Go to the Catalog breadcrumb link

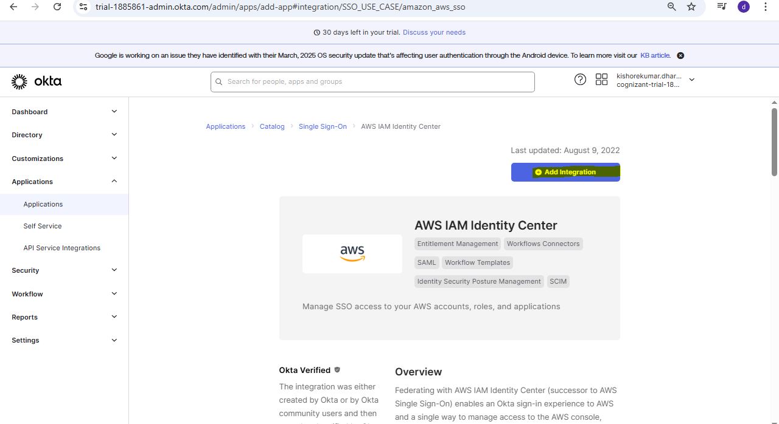[x=272, y=126]
